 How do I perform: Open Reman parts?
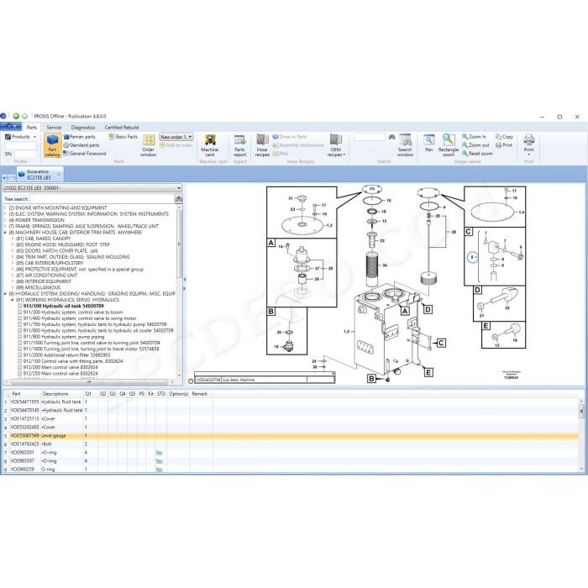click(x=79, y=137)
